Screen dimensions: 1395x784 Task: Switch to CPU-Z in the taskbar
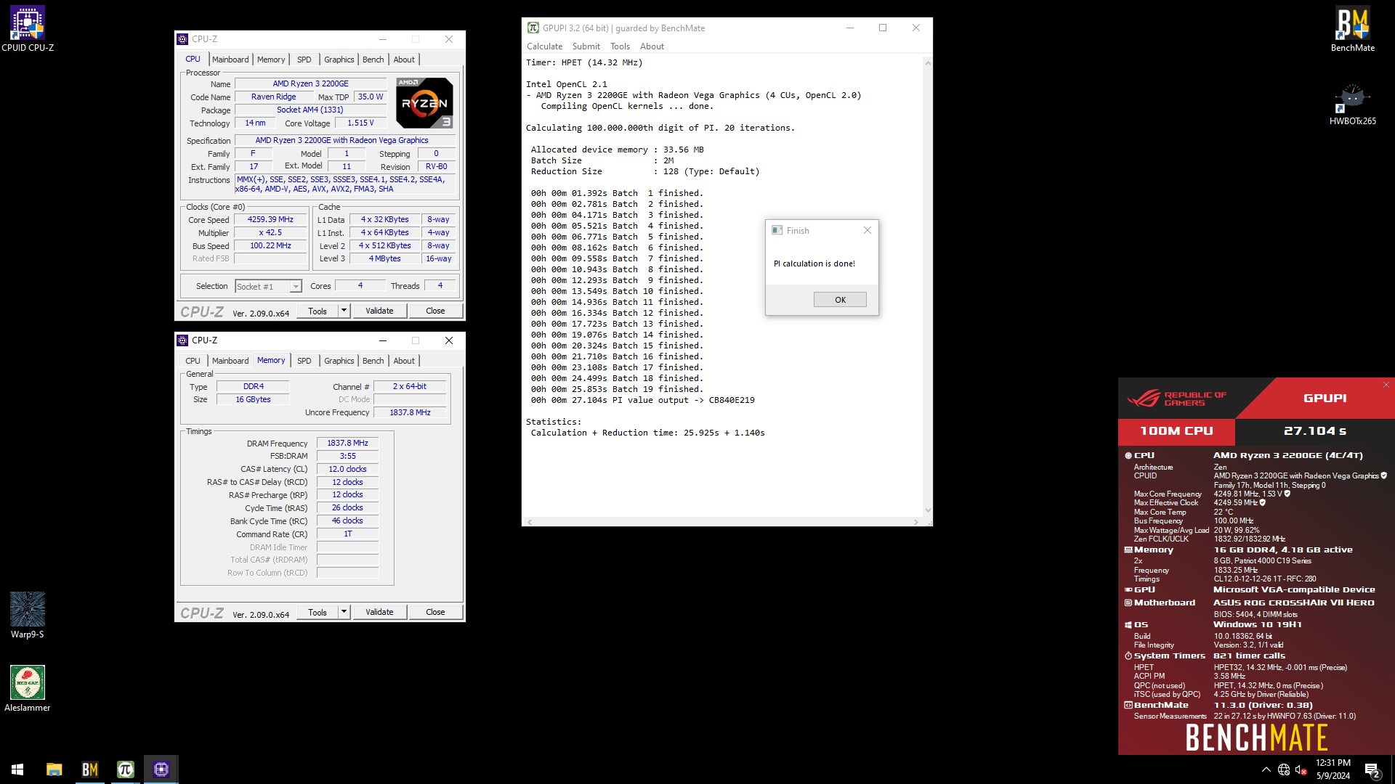point(161,769)
